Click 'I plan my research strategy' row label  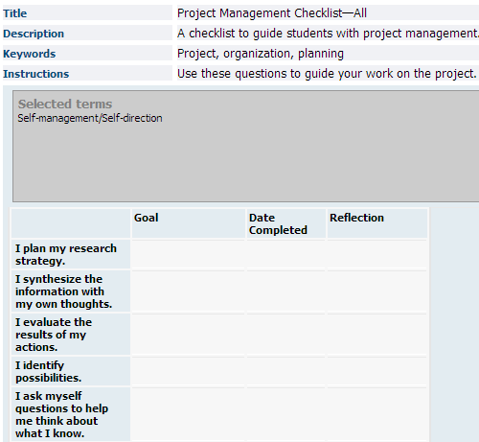pos(71,254)
